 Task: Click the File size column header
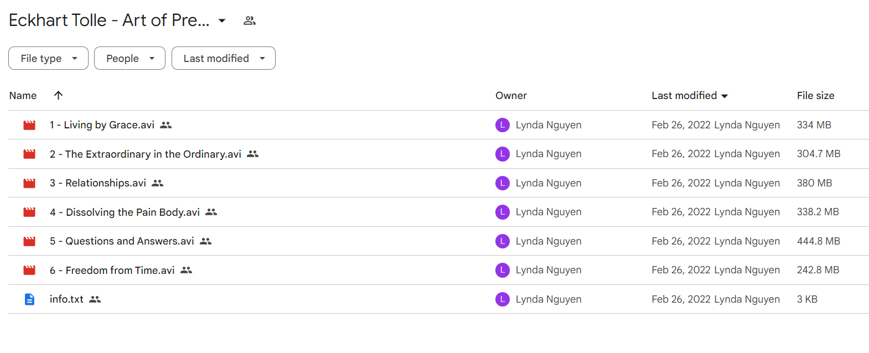815,96
